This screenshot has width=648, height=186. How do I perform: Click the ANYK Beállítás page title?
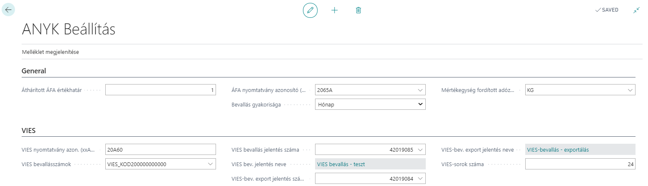coord(69,30)
